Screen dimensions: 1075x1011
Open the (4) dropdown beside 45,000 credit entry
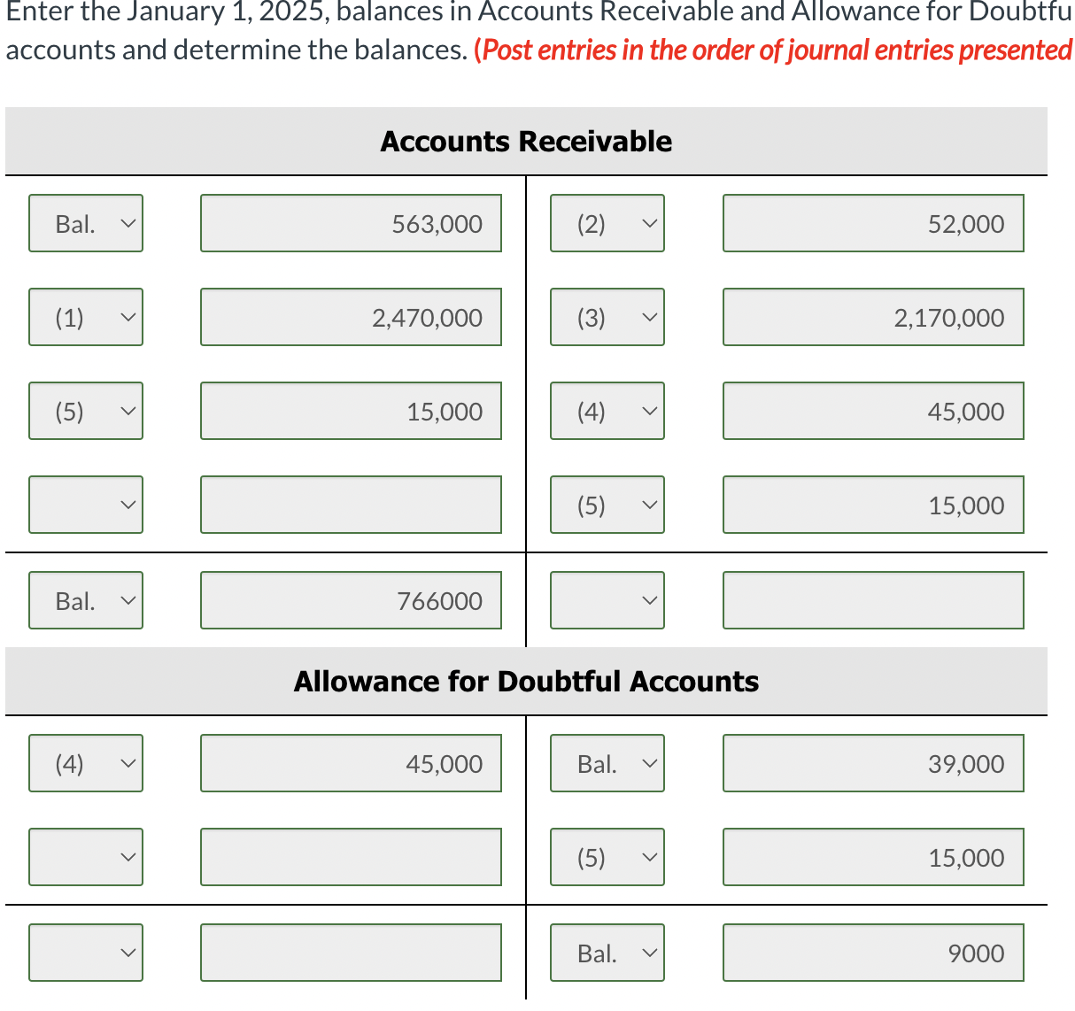point(607,410)
